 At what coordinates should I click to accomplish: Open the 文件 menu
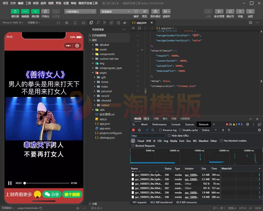point(13,3)
